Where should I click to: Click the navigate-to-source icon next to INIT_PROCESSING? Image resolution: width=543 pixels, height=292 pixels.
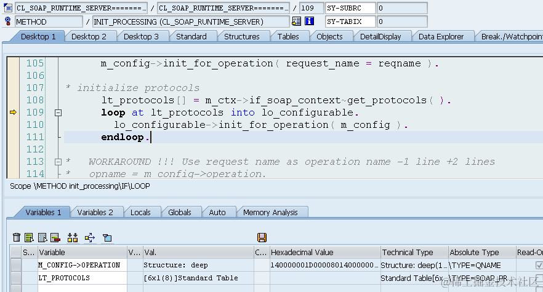297,22
